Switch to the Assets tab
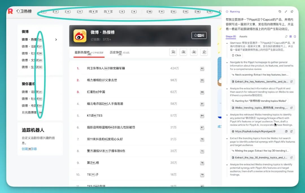Viewport: 305px width, 193px height. coord(243,36)
